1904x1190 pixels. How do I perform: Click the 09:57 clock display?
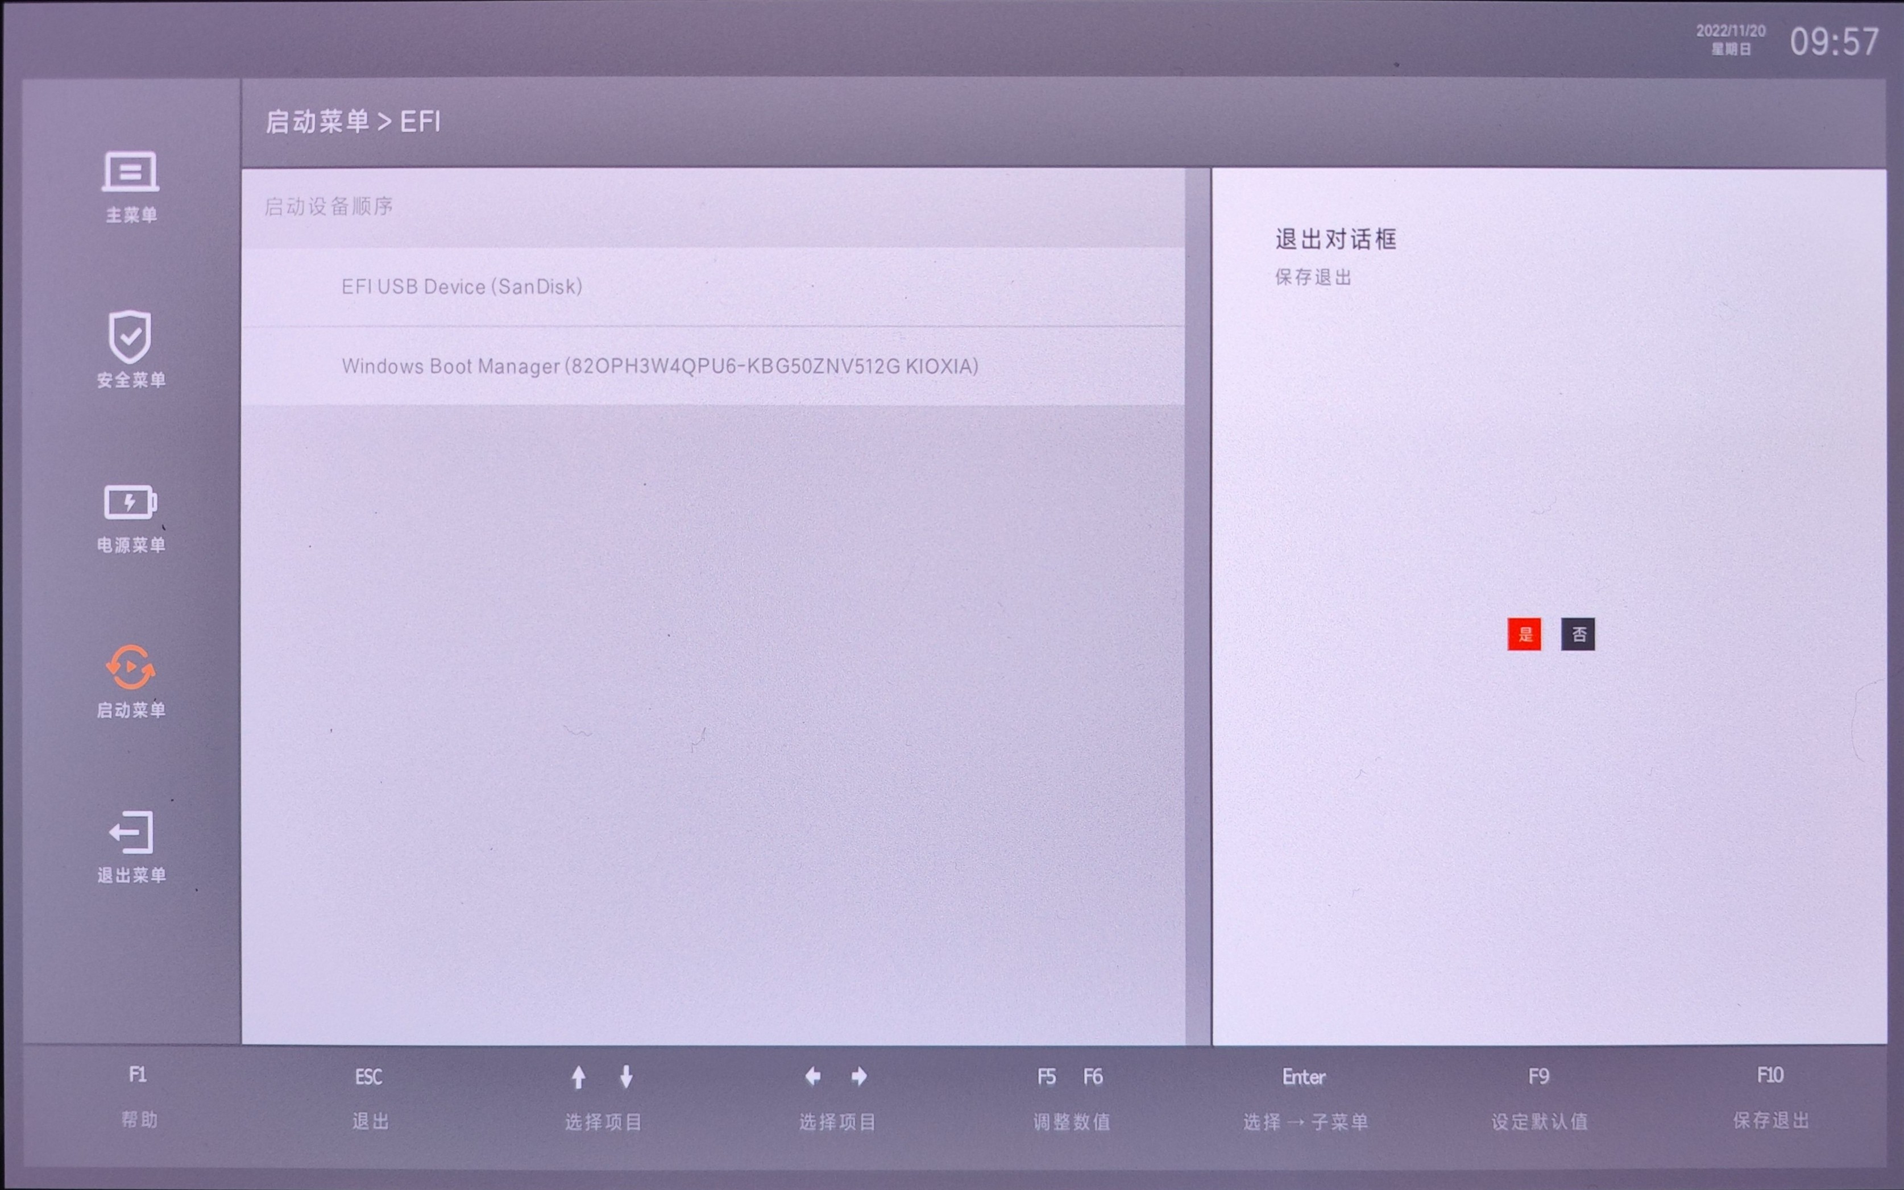click(1834, 41)
